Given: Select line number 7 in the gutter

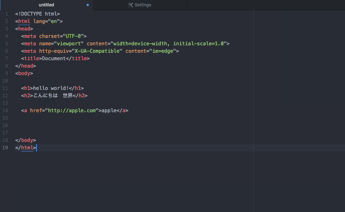Looking at the screenshot, I should [x=7, y=59].
